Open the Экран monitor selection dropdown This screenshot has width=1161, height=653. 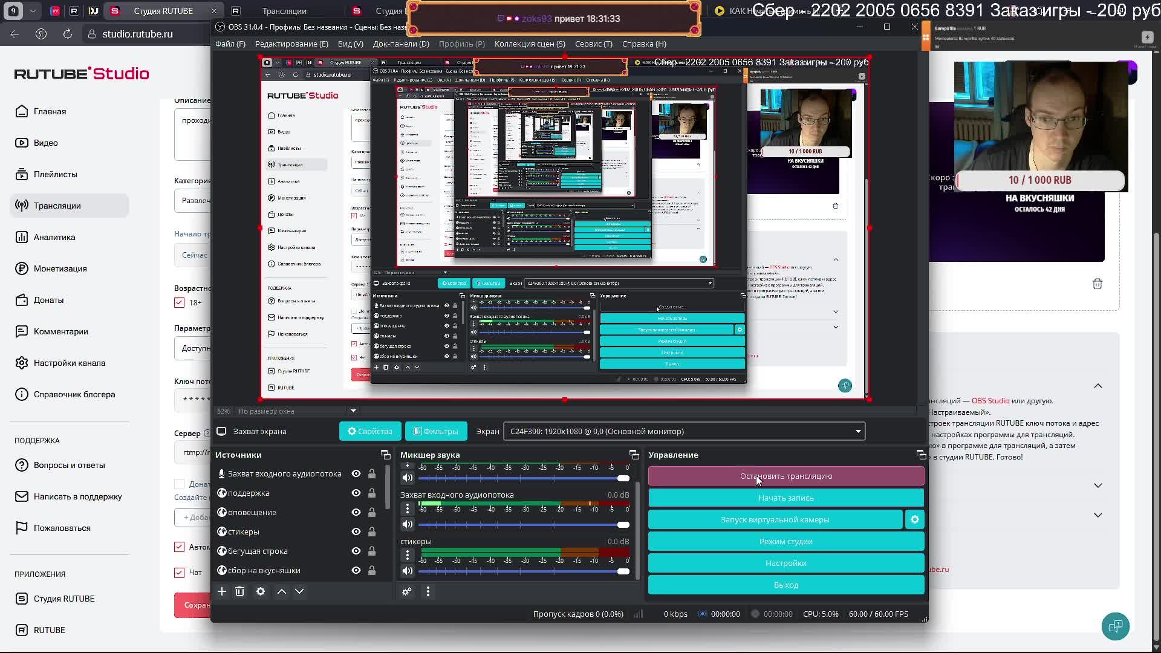click(683, 431)
